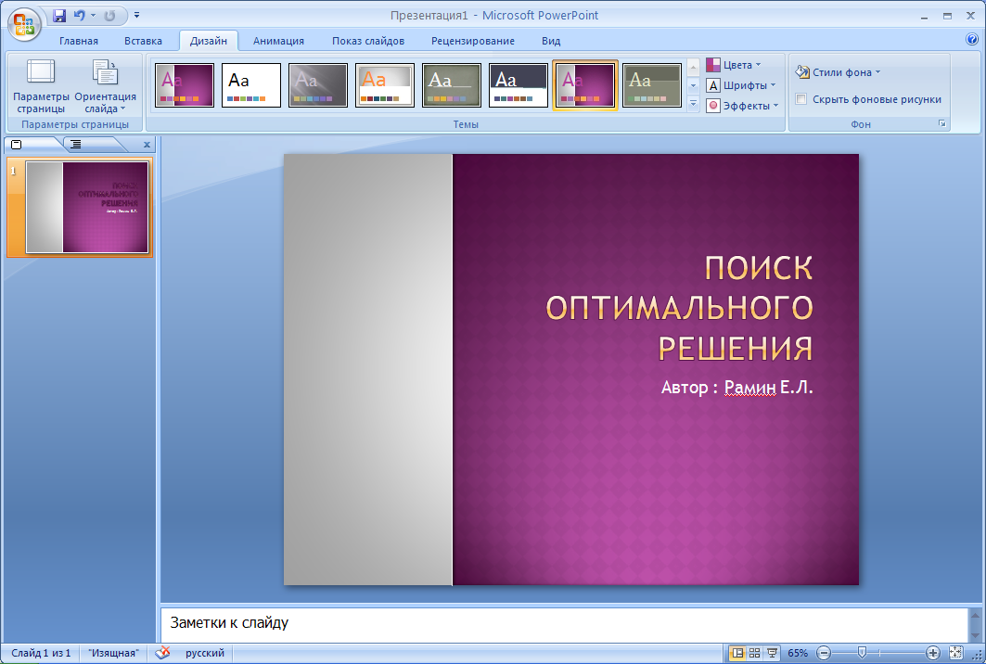Switch to normal view button

(737, 653)
